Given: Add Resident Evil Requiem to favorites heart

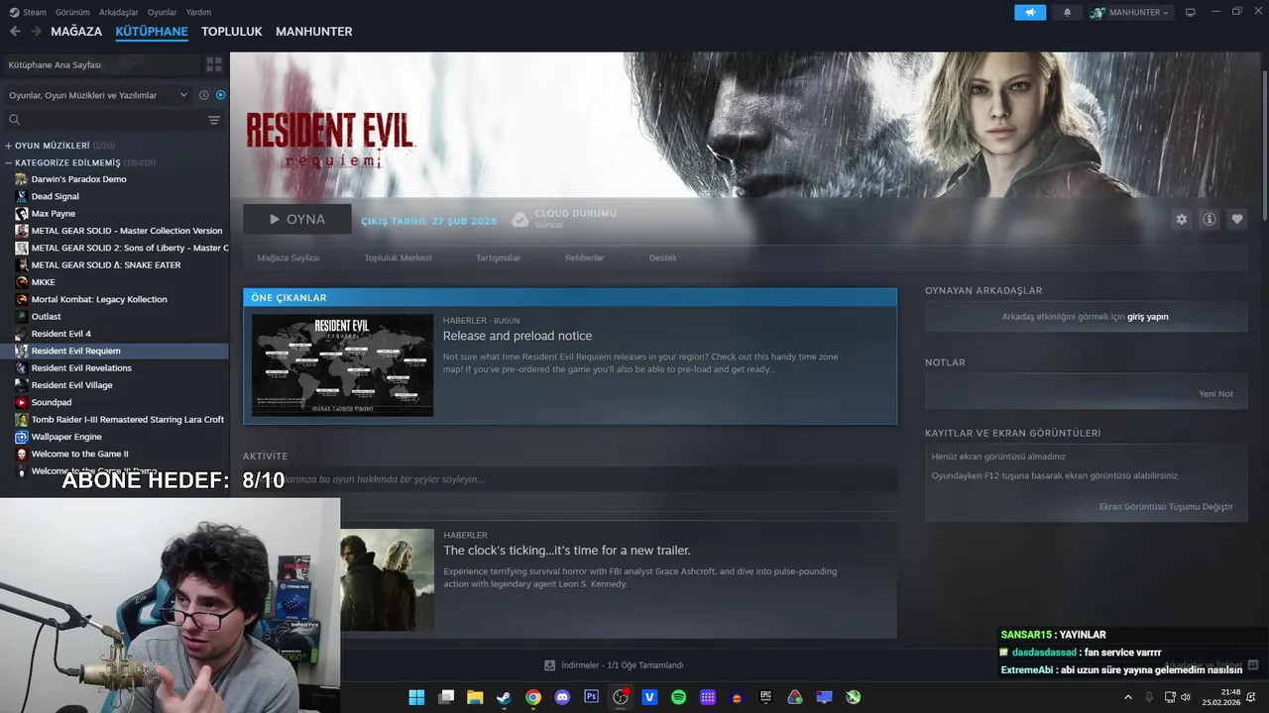Looking at the screenshot, I should (x=1236, y=220).
